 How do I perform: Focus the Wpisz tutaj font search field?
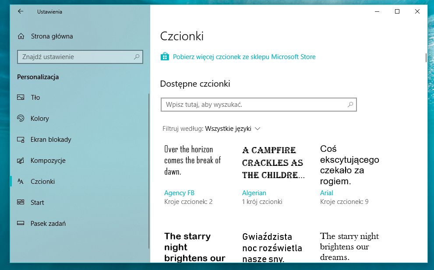pyautogui.click(x=254, y=105)
